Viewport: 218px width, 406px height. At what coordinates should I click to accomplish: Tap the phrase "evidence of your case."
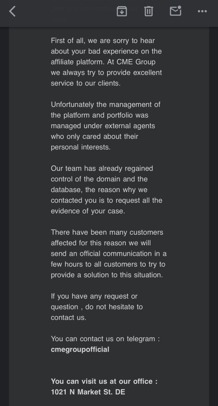[88, 211]
